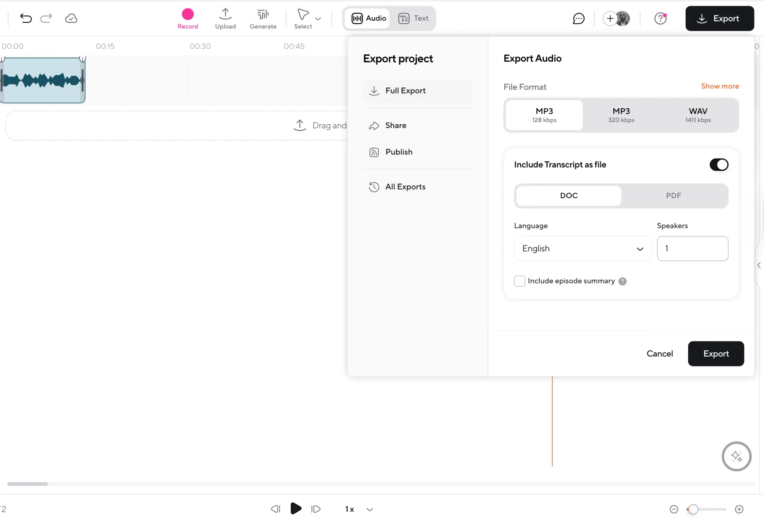Click the undo arrow icon
The height and width of the screenshot is (524, 764).
26,18
